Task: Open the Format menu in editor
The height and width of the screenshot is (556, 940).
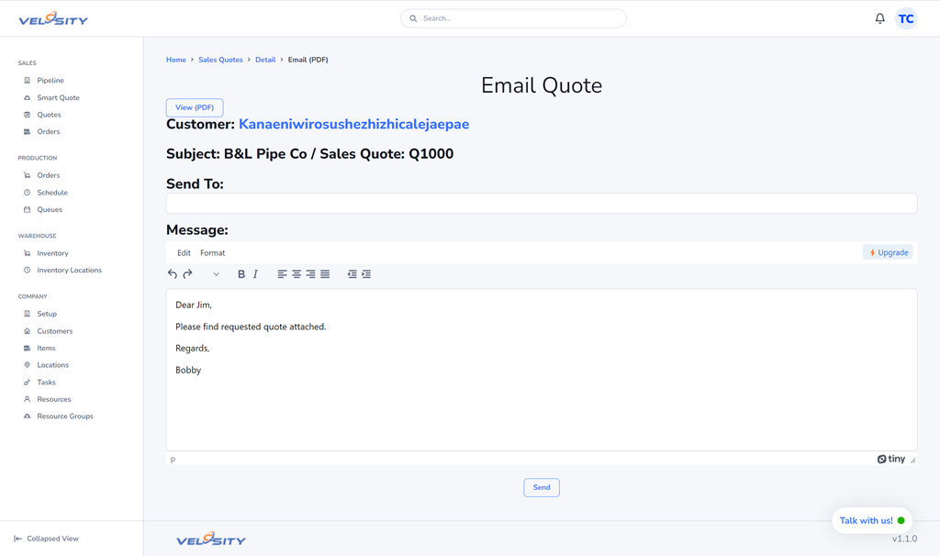Action: (212, 253)
